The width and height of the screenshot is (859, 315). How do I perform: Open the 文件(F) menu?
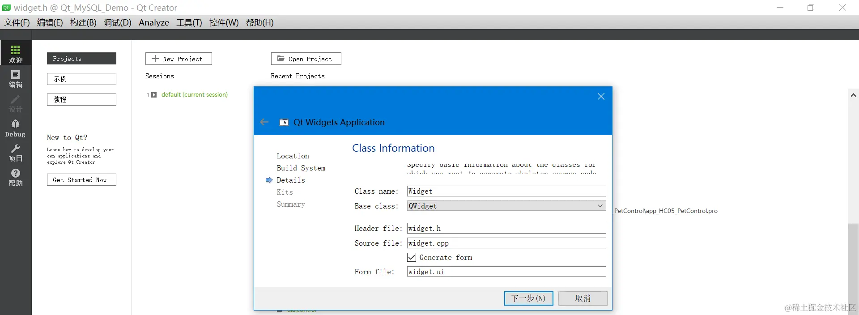17,22
